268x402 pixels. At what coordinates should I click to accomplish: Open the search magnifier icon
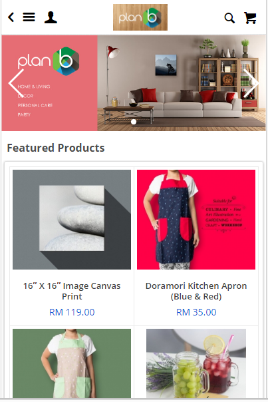[x=229, y=18]
